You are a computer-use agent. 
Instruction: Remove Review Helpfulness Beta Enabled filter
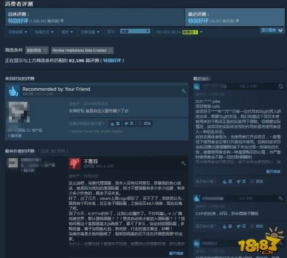110,50
